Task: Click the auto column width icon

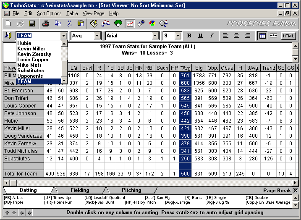Action: (x=273, y=36)
